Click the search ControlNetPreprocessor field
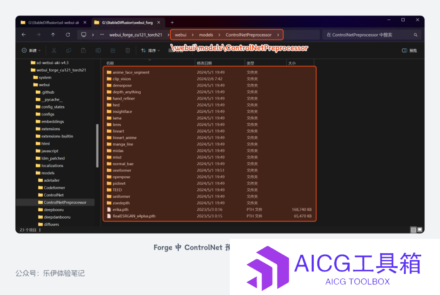440x295 pixels. (372, 35)
